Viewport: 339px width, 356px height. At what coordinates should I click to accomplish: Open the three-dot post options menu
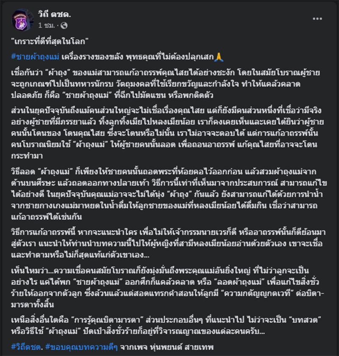pyautogui.click(x=317, y=19)
